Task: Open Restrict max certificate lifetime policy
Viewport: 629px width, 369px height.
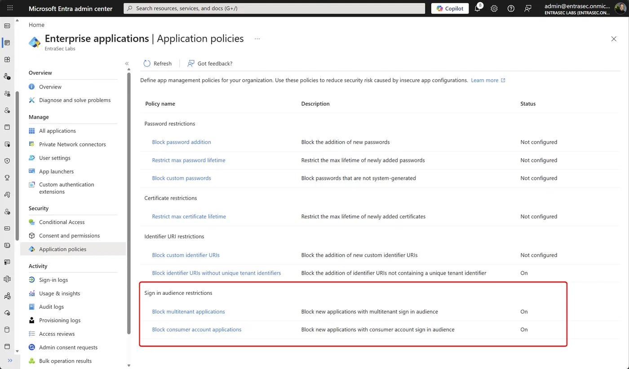Action: 189,216
